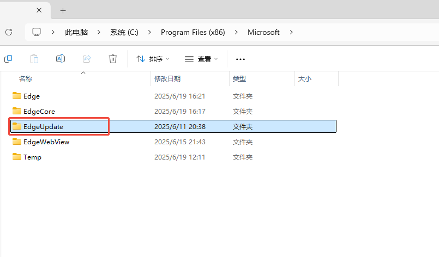Click the Temp folder icon

point(17,157)
